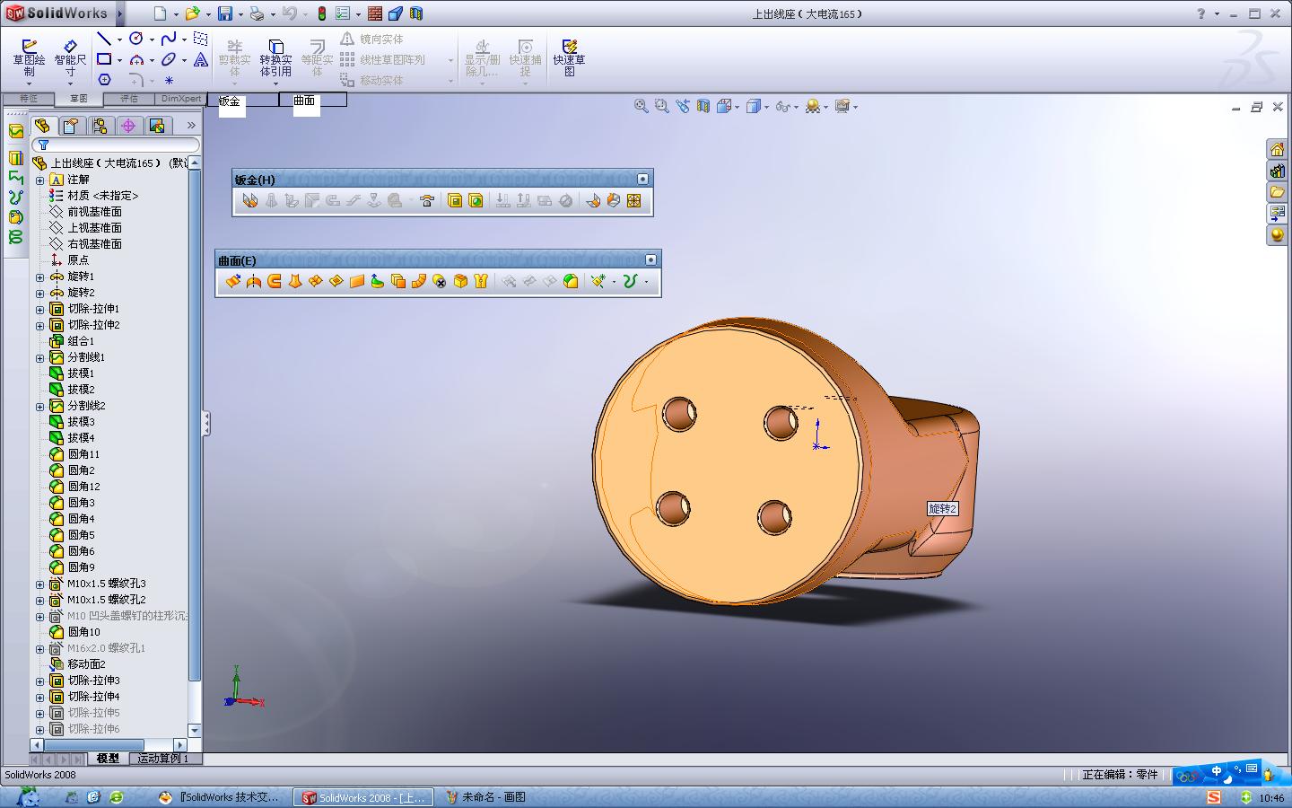The width and height of the screenshot is (1292, 808).
Task: Click the Save icon in the top toolbar
Action: tap(225, 13)
